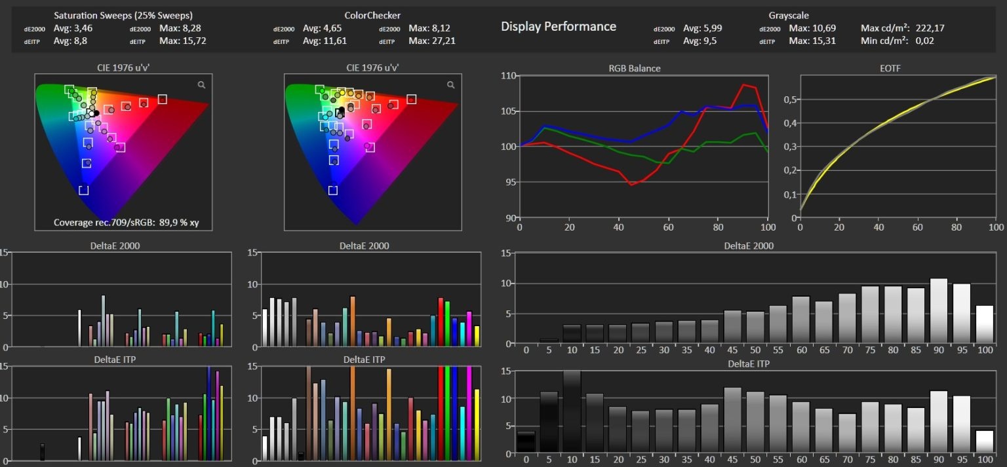The height and width of the screenshot is (467, 1007).
Task: Select the ColorChecker header label
Action: click(x=372, y=15)
